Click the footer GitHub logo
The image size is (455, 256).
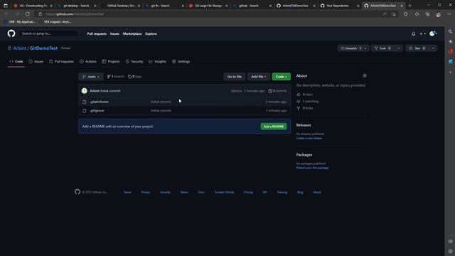click(x=77, y=192)
